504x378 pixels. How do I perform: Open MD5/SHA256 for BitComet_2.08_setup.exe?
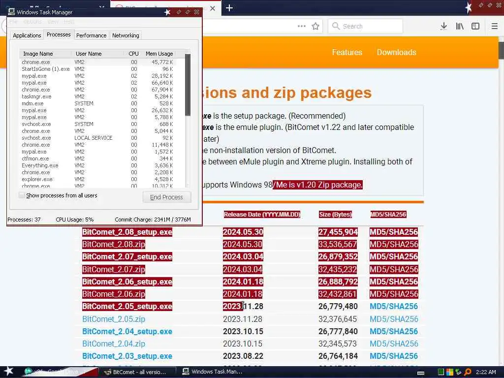[x=394, y=232]
